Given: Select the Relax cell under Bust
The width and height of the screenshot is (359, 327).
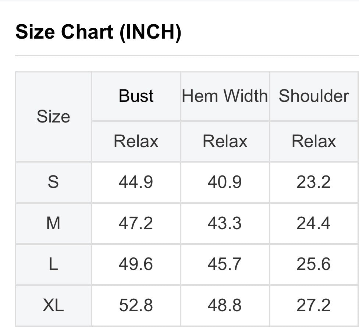Looking at the screenshot, I should click(x=136, y=141).
